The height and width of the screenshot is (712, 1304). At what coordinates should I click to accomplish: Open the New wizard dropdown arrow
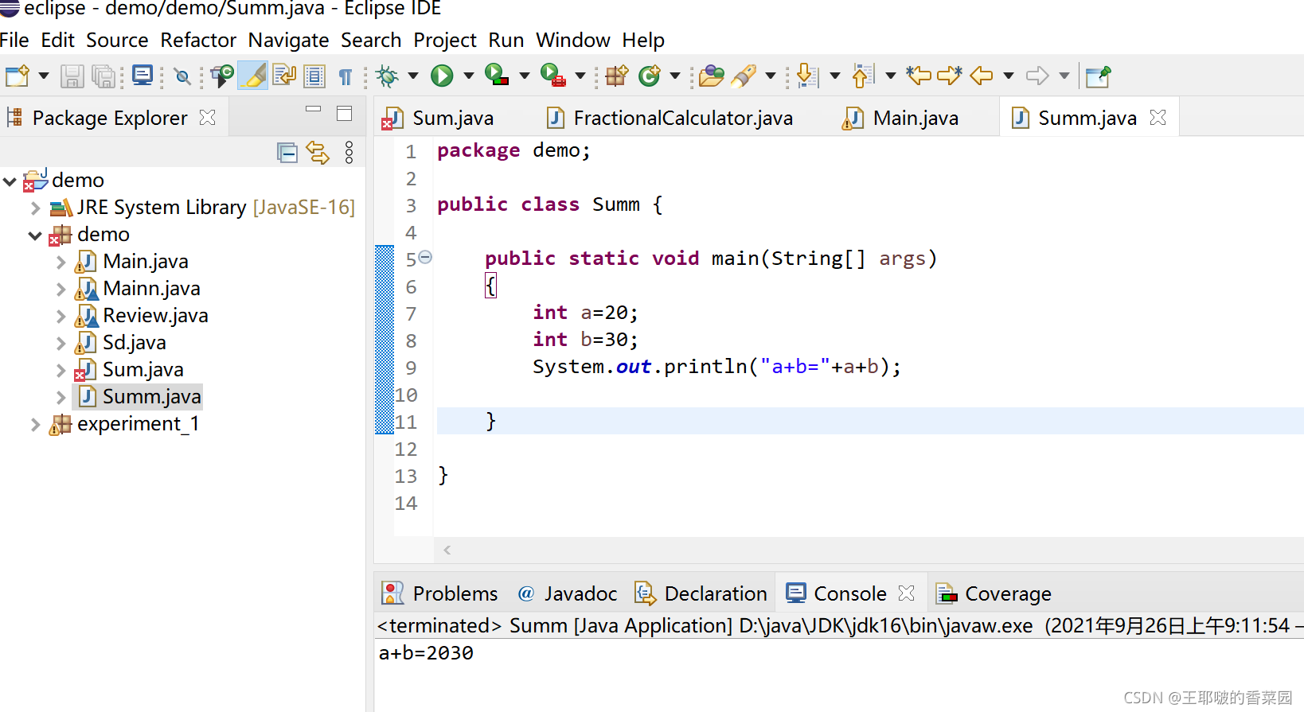pyautogui.click(x=44, y=76)
